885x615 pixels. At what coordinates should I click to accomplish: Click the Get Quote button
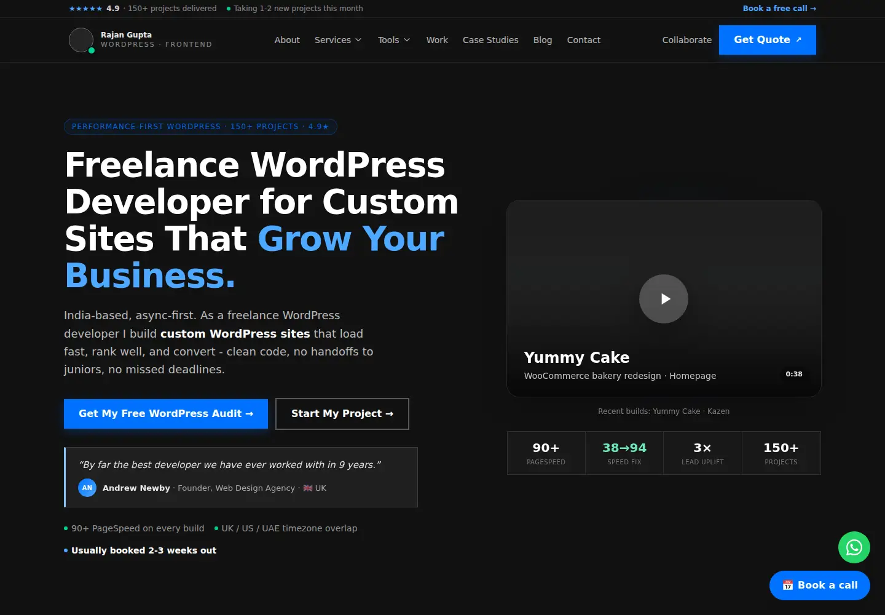768,40
